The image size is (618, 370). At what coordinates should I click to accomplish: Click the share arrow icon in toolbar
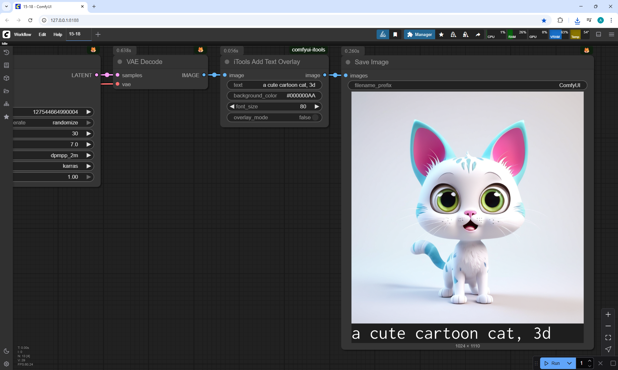(478, 34)
